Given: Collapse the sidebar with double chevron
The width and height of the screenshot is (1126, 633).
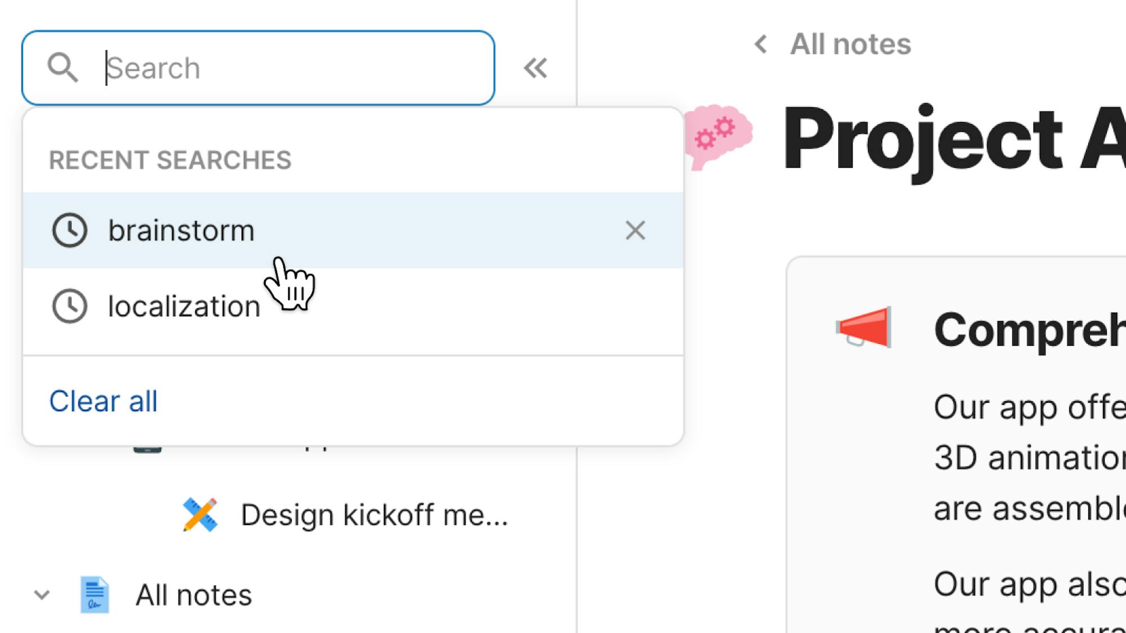Looking at the screenshot, I should point(535,68).
